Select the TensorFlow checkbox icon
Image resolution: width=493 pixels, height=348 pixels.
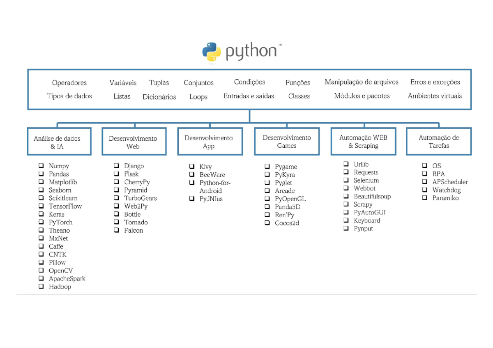click(41, 206)
